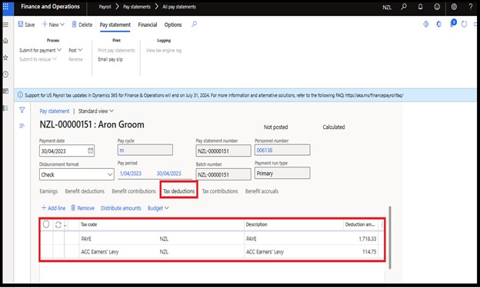
Task: Select Tax deductions tab
Action: [x=178, y=191]
